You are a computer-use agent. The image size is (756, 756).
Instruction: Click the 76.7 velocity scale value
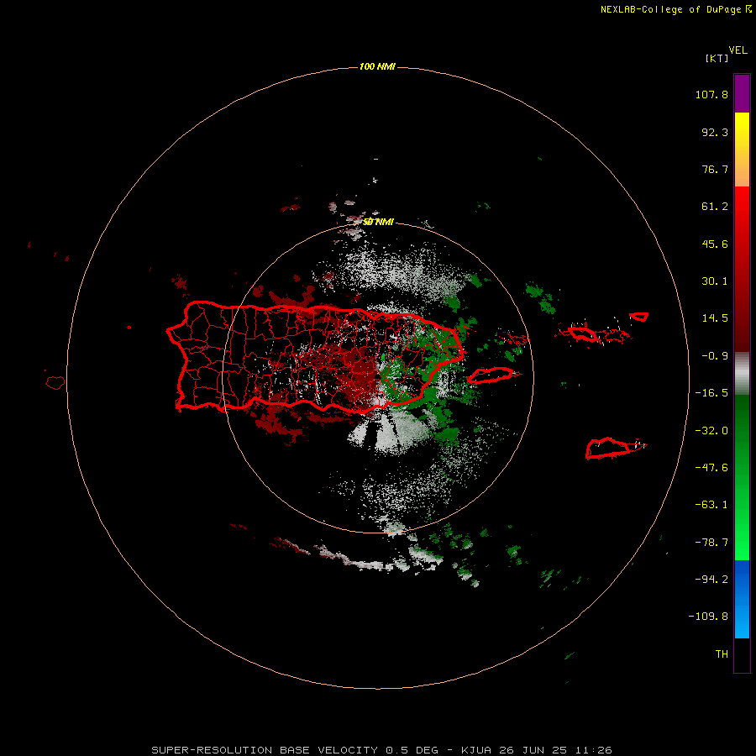point(715,169)
